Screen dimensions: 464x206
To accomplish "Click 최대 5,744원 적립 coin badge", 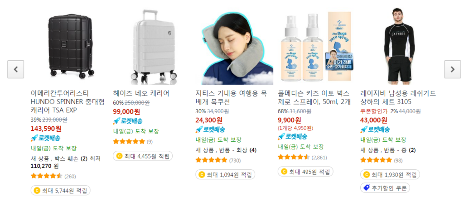I will tap(60, 190).
